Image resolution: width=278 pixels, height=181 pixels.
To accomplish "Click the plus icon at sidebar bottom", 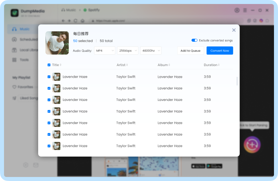I will 26,165.
